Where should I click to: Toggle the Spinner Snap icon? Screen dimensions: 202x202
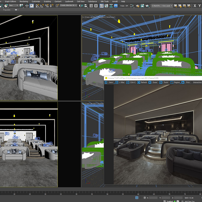point(52,6)
